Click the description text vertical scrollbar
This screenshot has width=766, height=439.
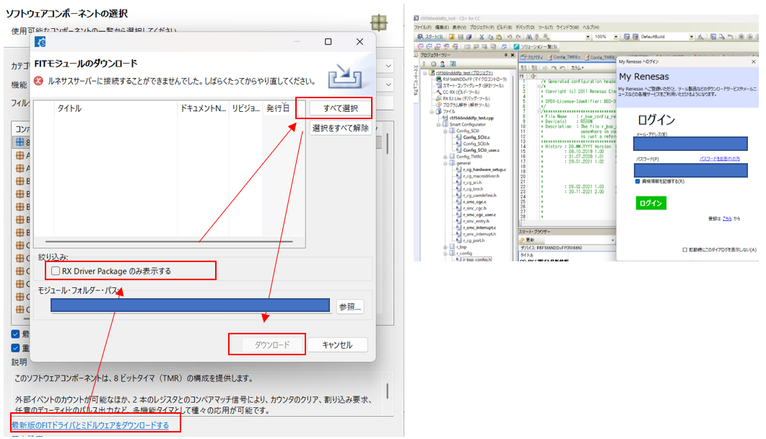[388, 391]
